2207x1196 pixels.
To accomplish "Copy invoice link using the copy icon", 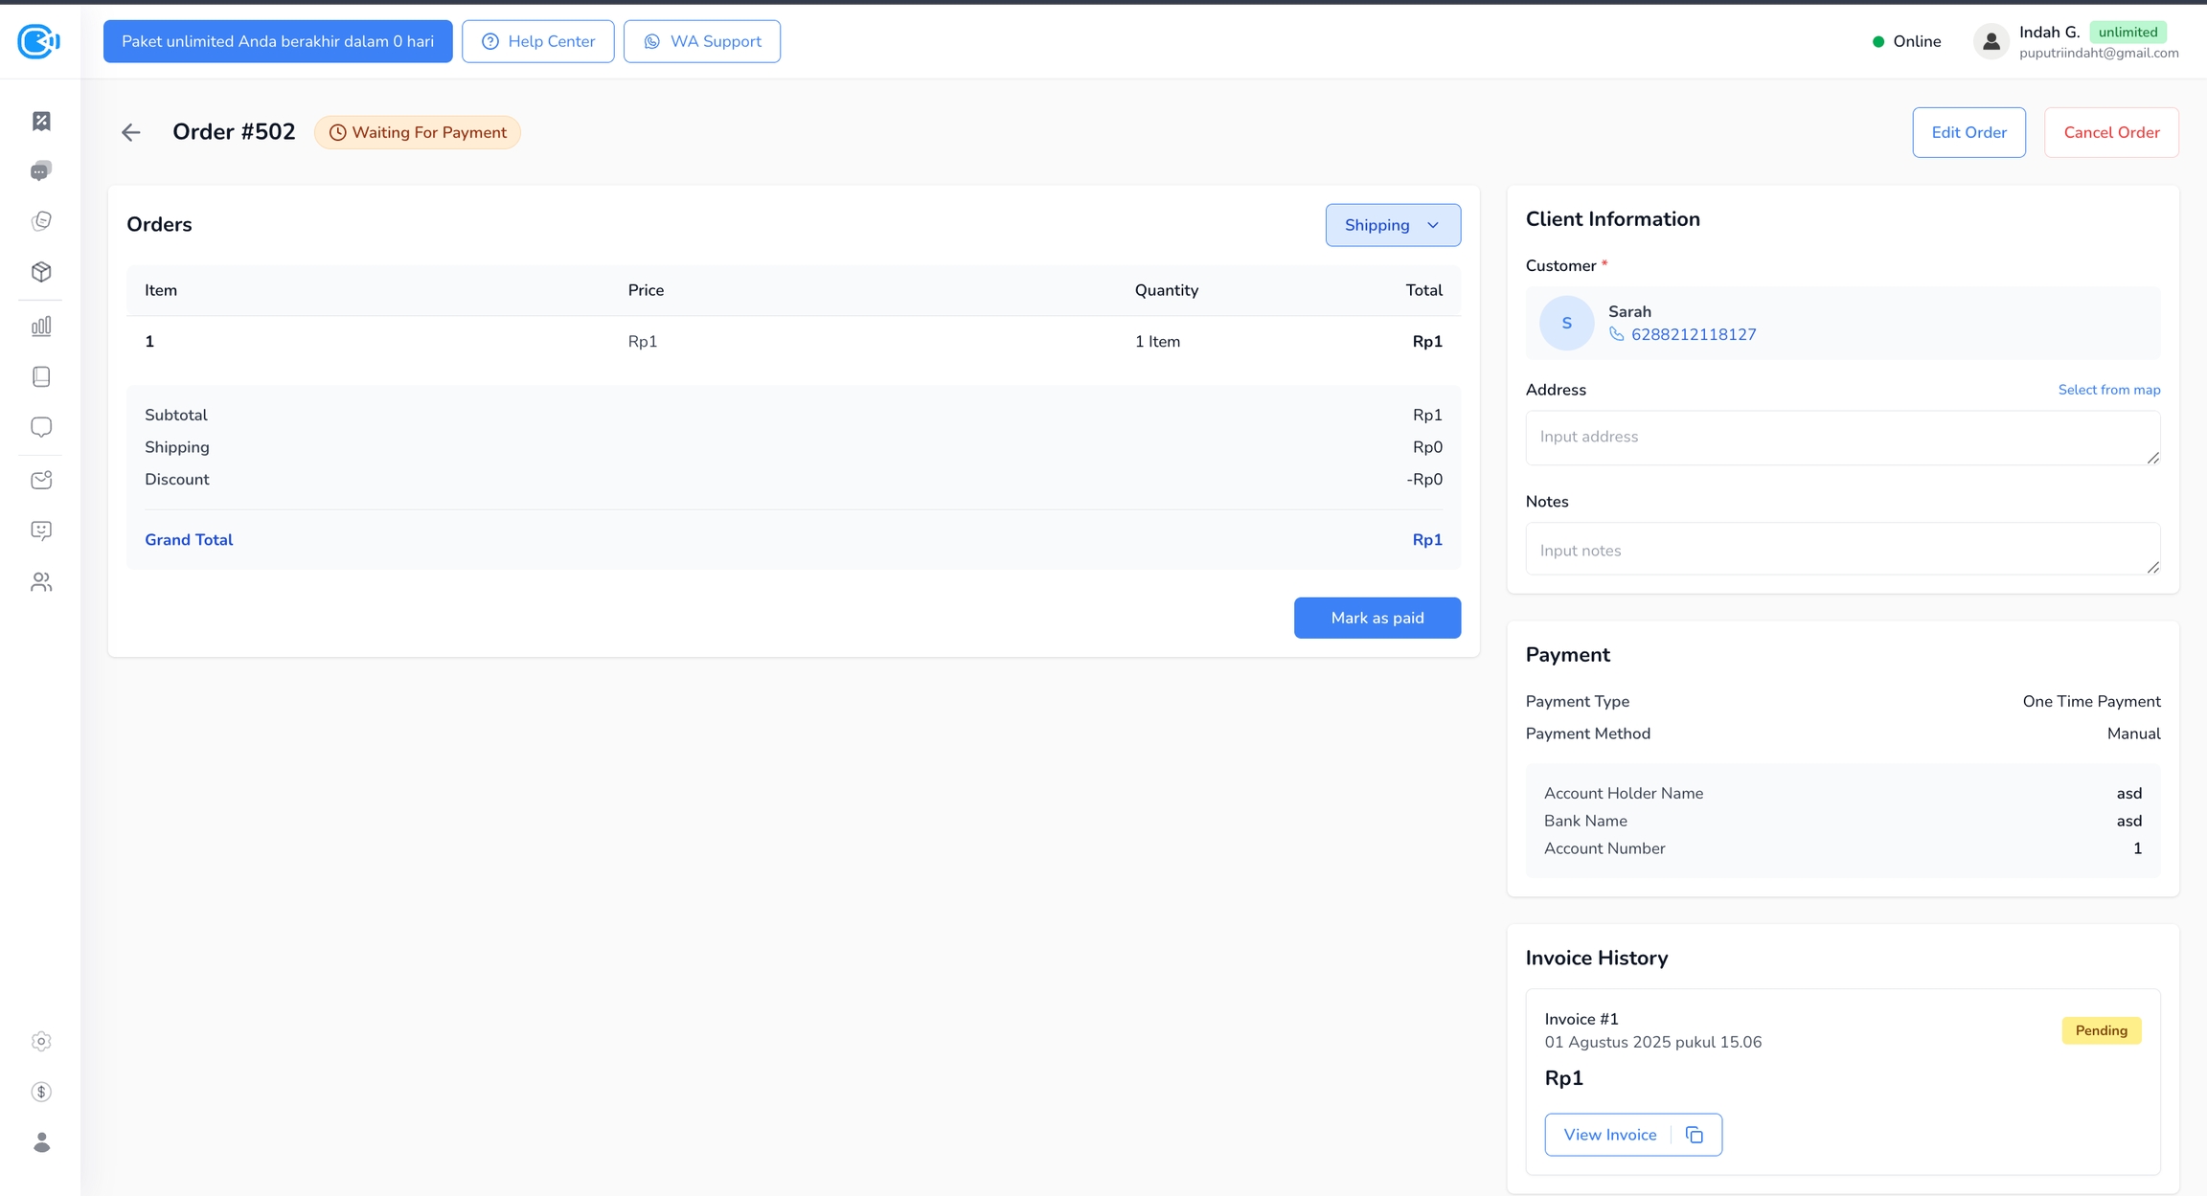I will (x=1695, y=1135).
